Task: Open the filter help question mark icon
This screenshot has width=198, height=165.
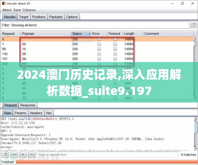Action: 194,25
